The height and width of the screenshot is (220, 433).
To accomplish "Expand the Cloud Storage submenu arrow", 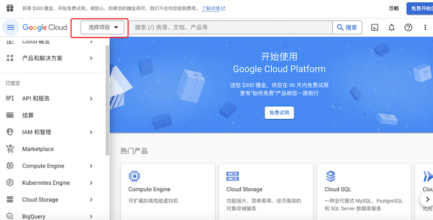I will click(91, 200).
